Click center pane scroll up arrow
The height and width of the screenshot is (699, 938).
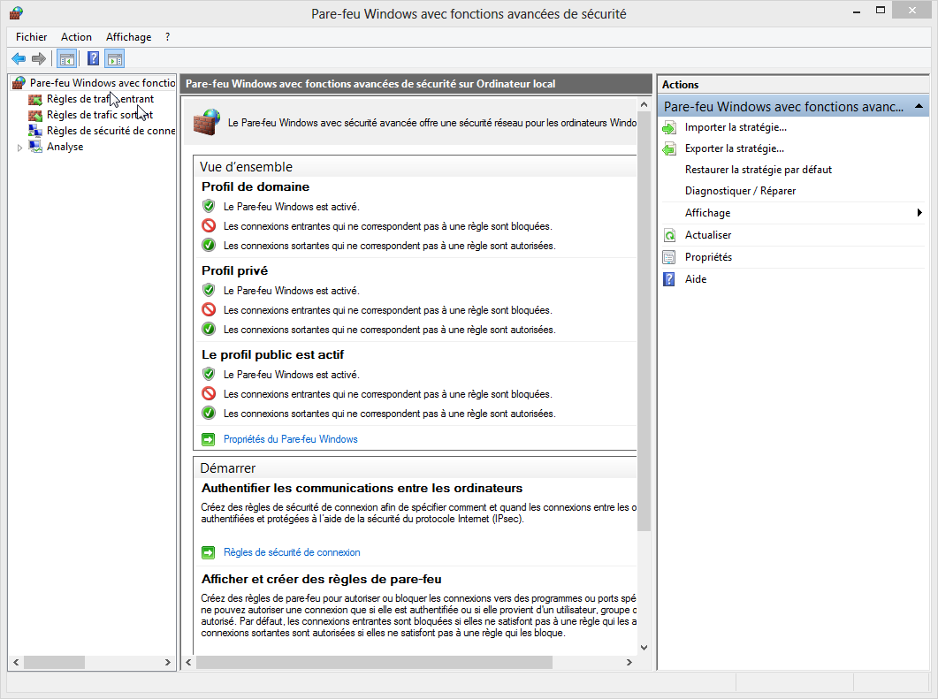tap(644, 104)
